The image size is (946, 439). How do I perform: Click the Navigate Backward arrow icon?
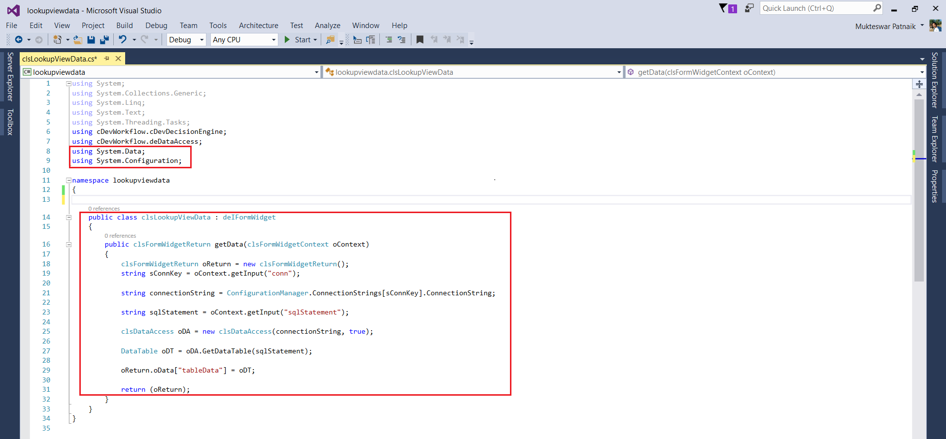(x=19, y=40)
